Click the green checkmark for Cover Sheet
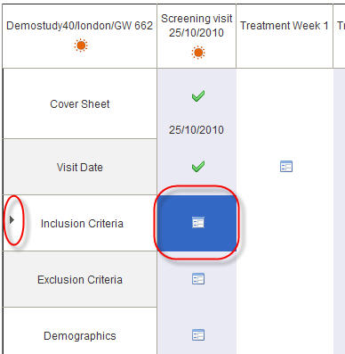 pos(198,95)
